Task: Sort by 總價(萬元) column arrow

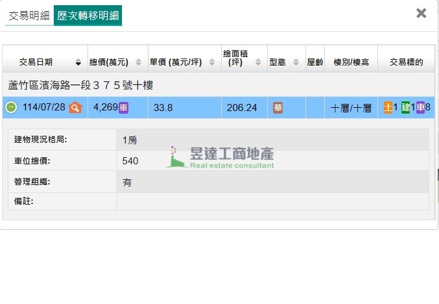Action: pos(139,63)
